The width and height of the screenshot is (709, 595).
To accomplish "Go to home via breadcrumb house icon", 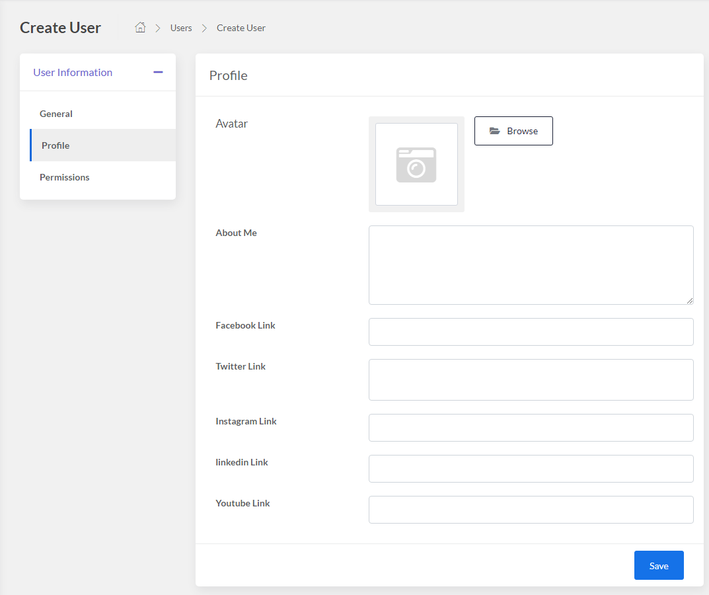I will pos(140,28).
